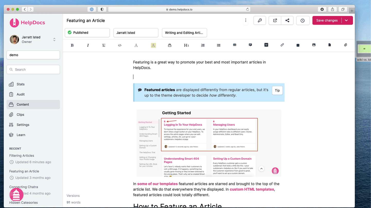Click 'some of our templates' link

157,184
